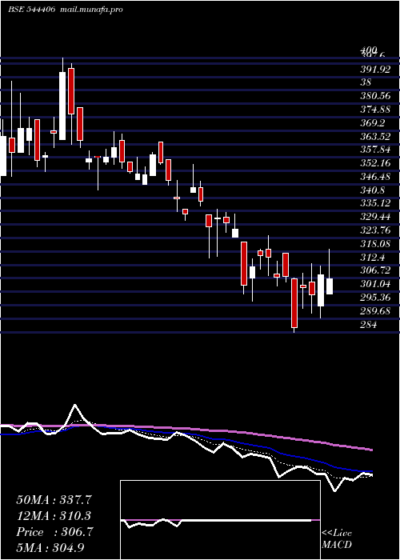Click the blue 12MA line at its right end

(x=370, y=471)
